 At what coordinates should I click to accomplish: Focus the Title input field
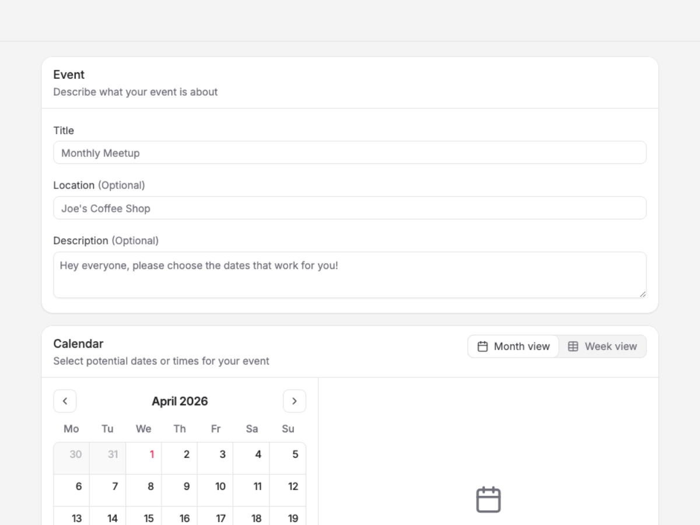tap(350, 153)
